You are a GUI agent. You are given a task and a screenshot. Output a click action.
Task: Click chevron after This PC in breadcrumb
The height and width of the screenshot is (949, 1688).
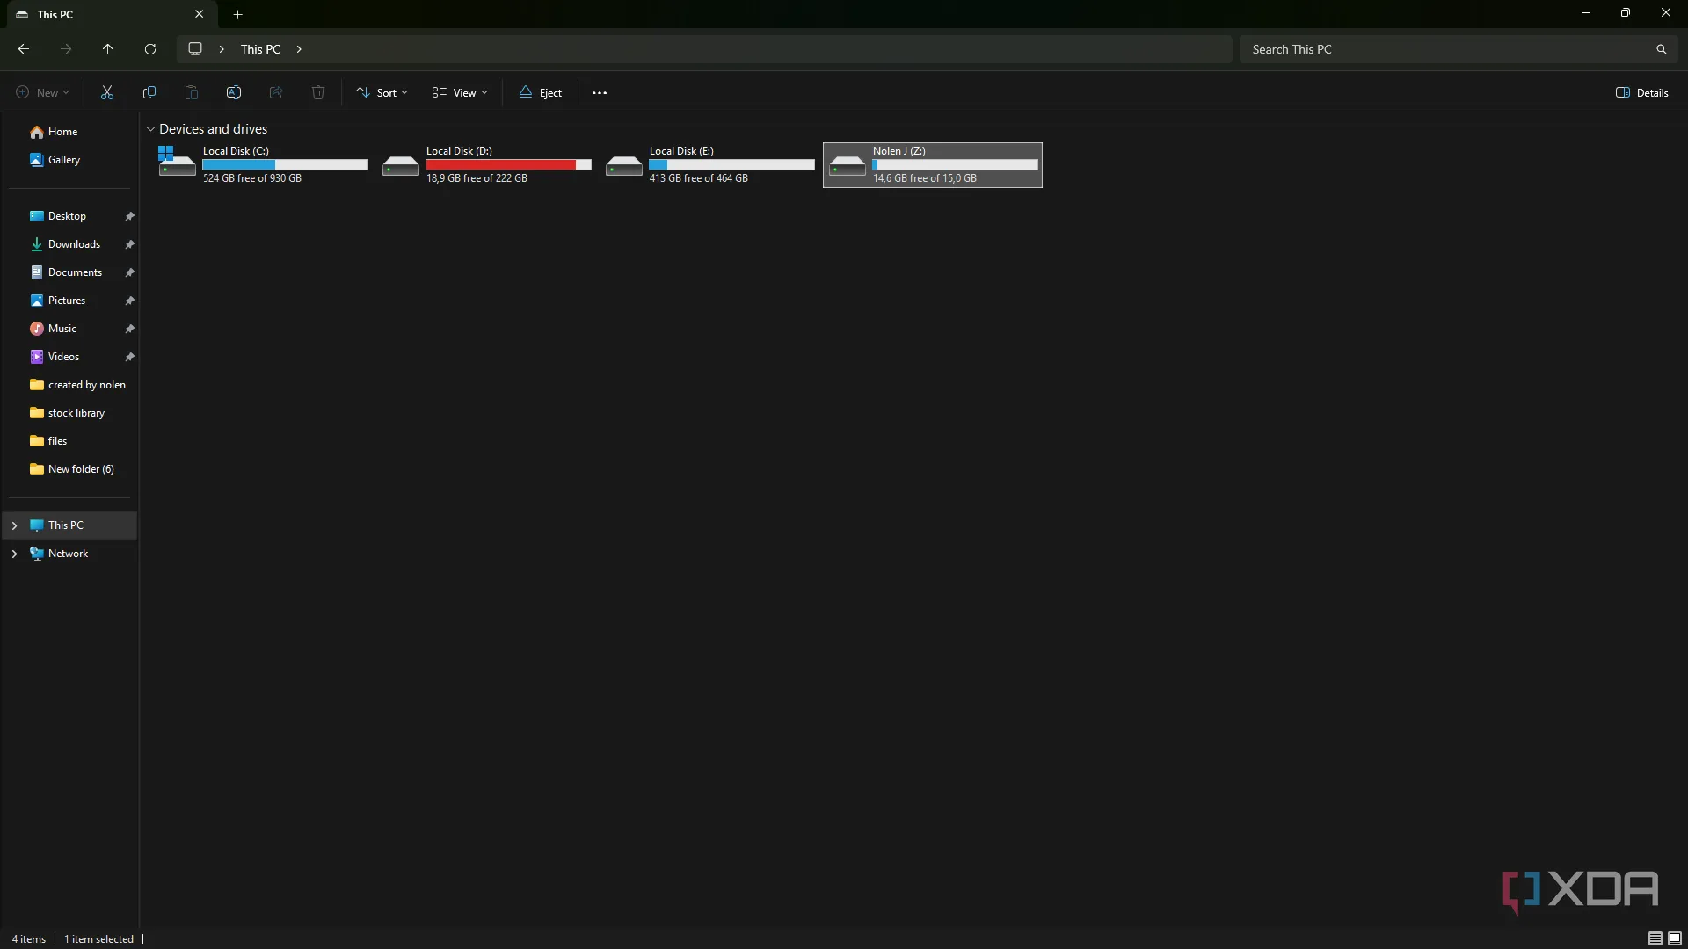[x=299, y=49]
